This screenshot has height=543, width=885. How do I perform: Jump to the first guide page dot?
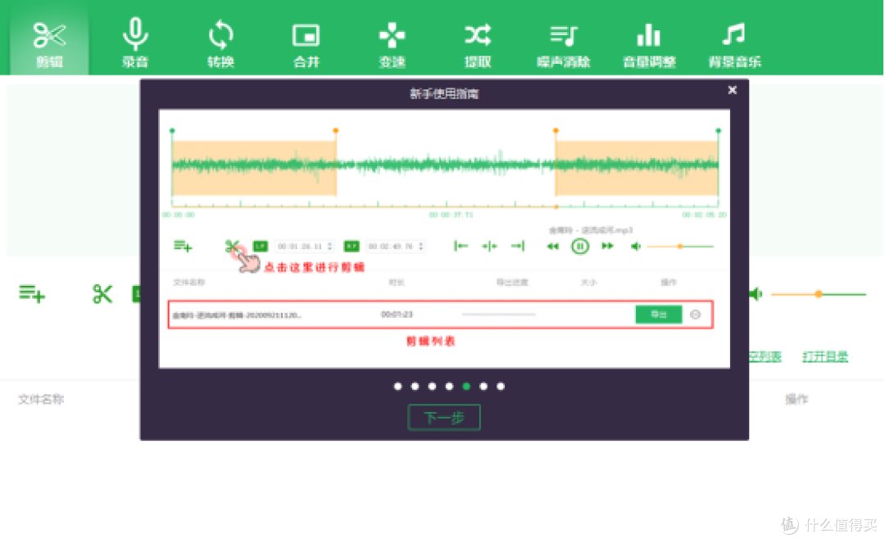pyautogui.click(x=398, y=387)
